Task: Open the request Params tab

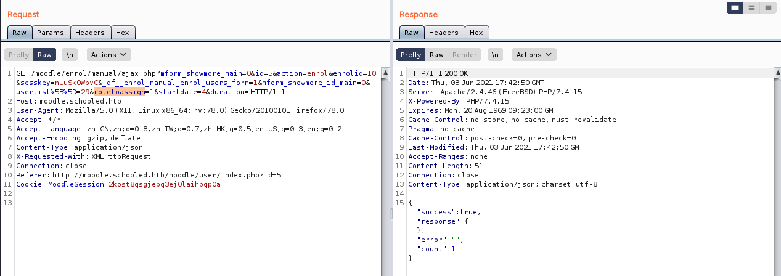Action: [x=50, y=33]
